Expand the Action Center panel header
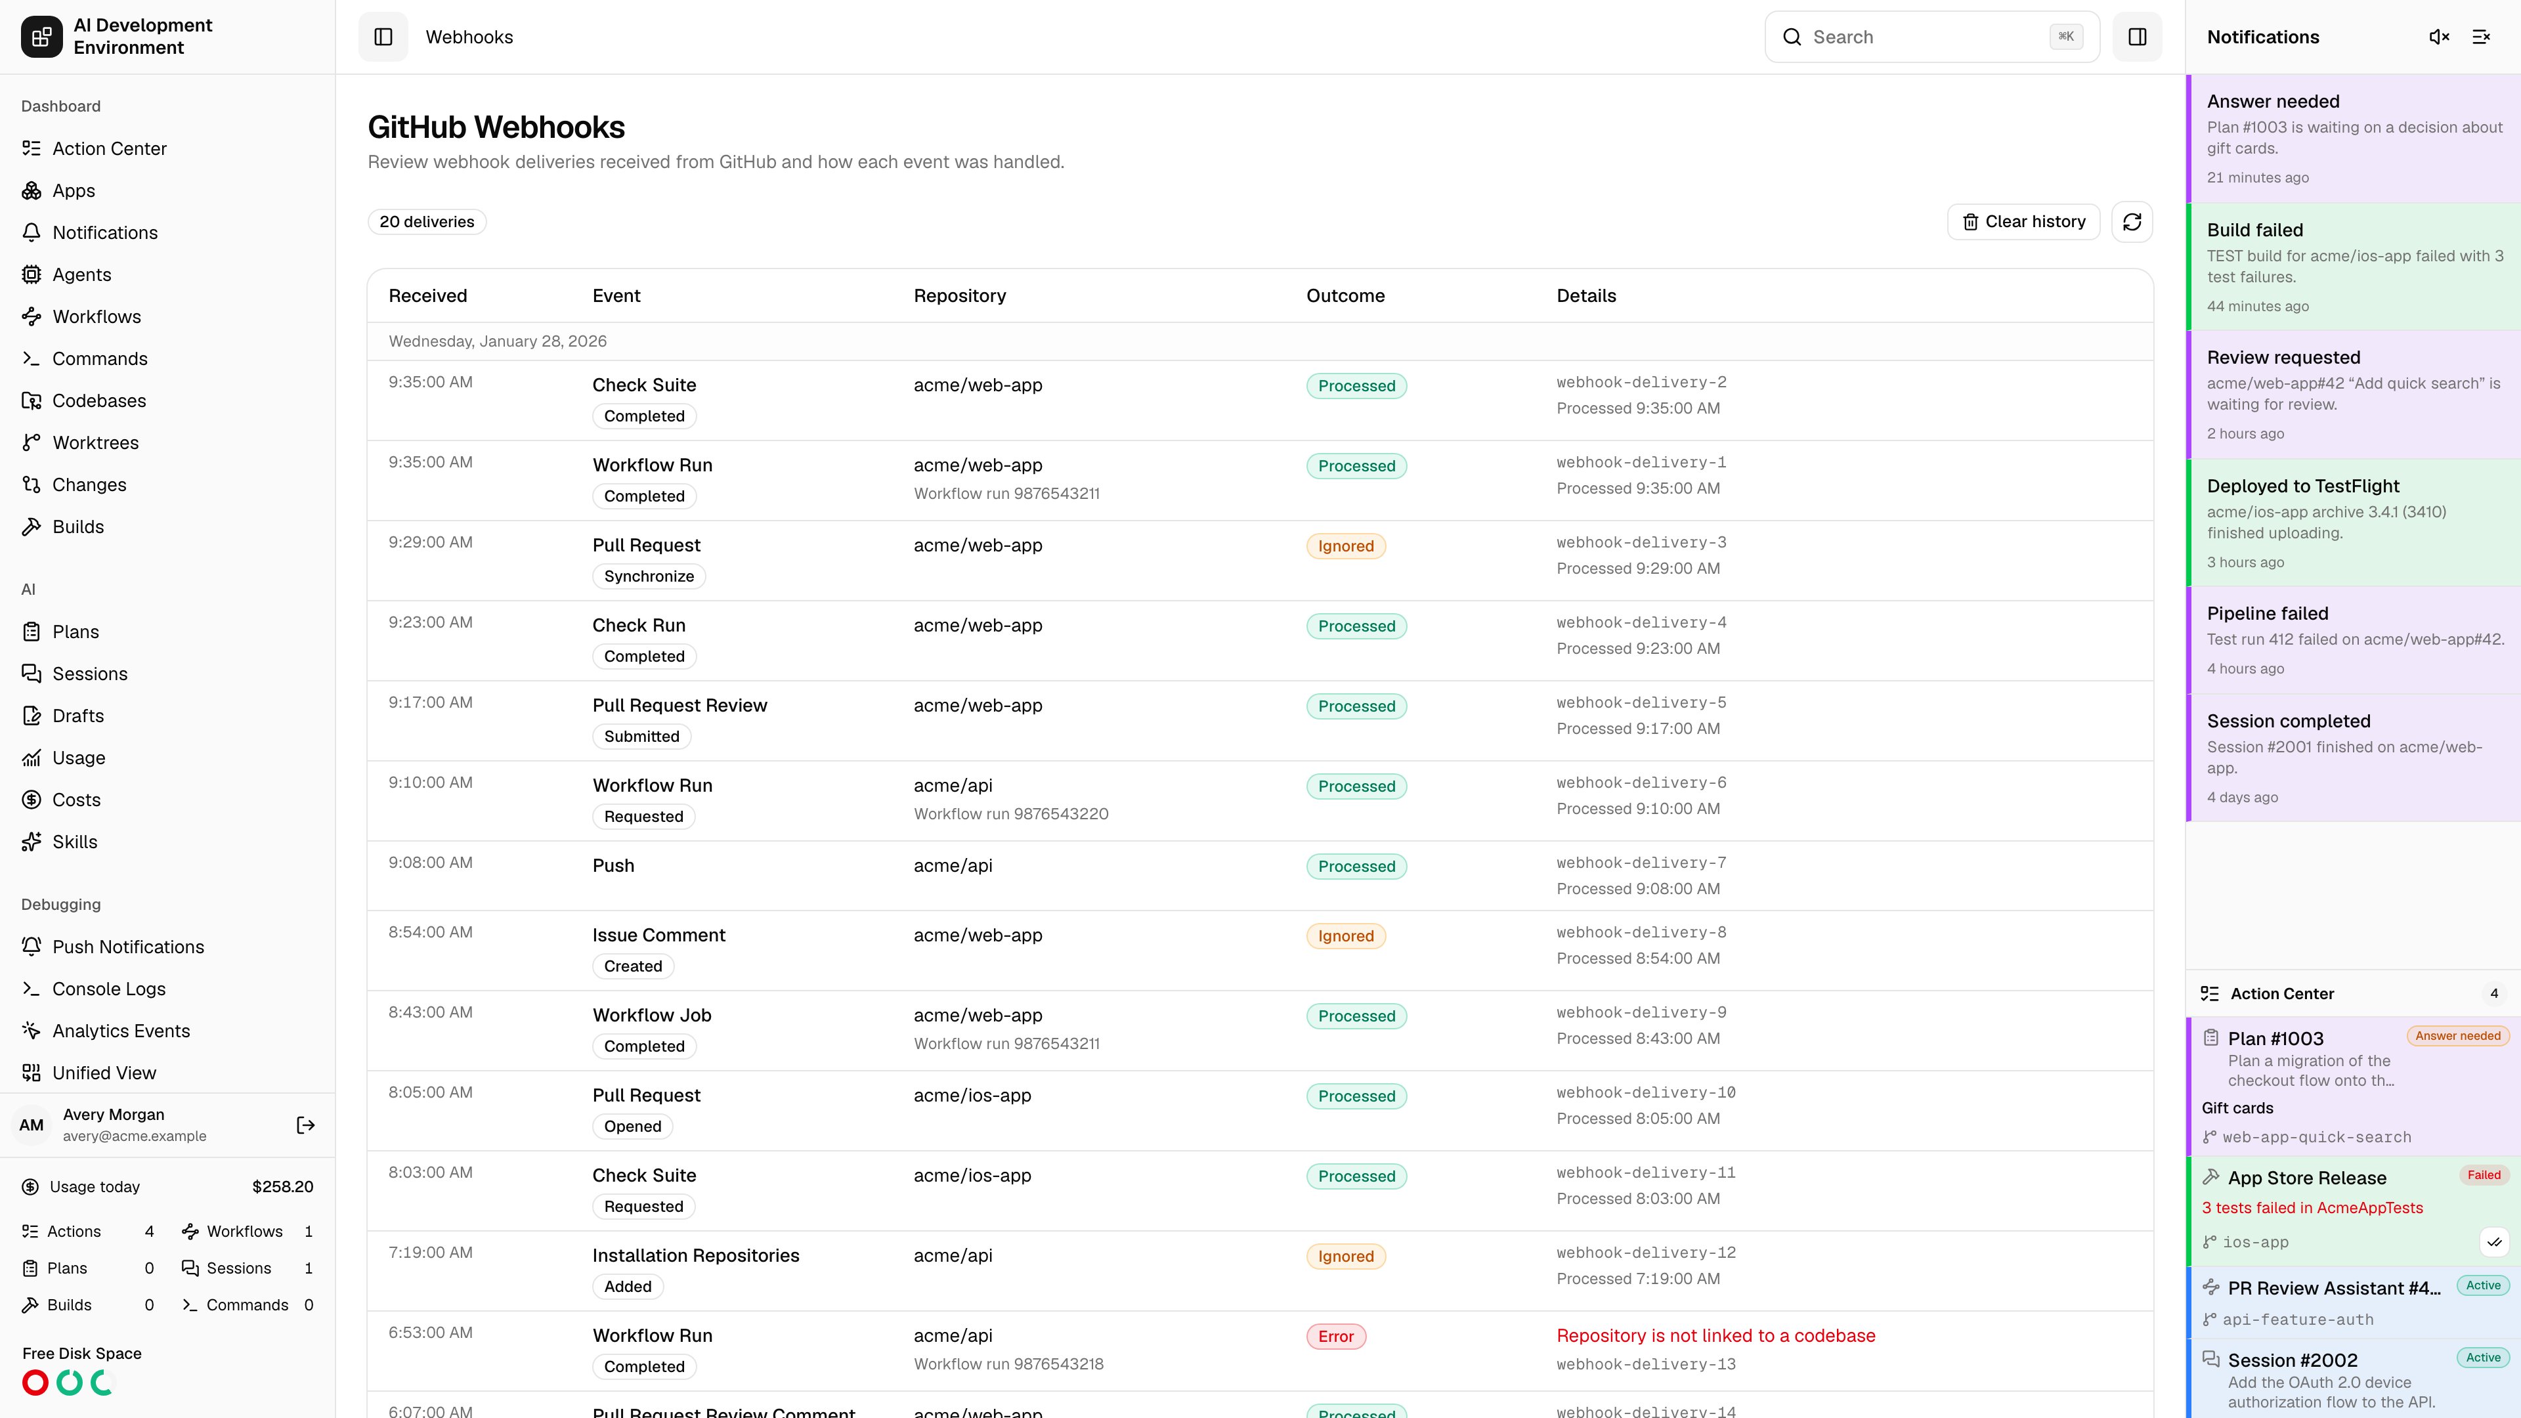The width and height of the screenshot is (2521, 1418). (2354, 995)
